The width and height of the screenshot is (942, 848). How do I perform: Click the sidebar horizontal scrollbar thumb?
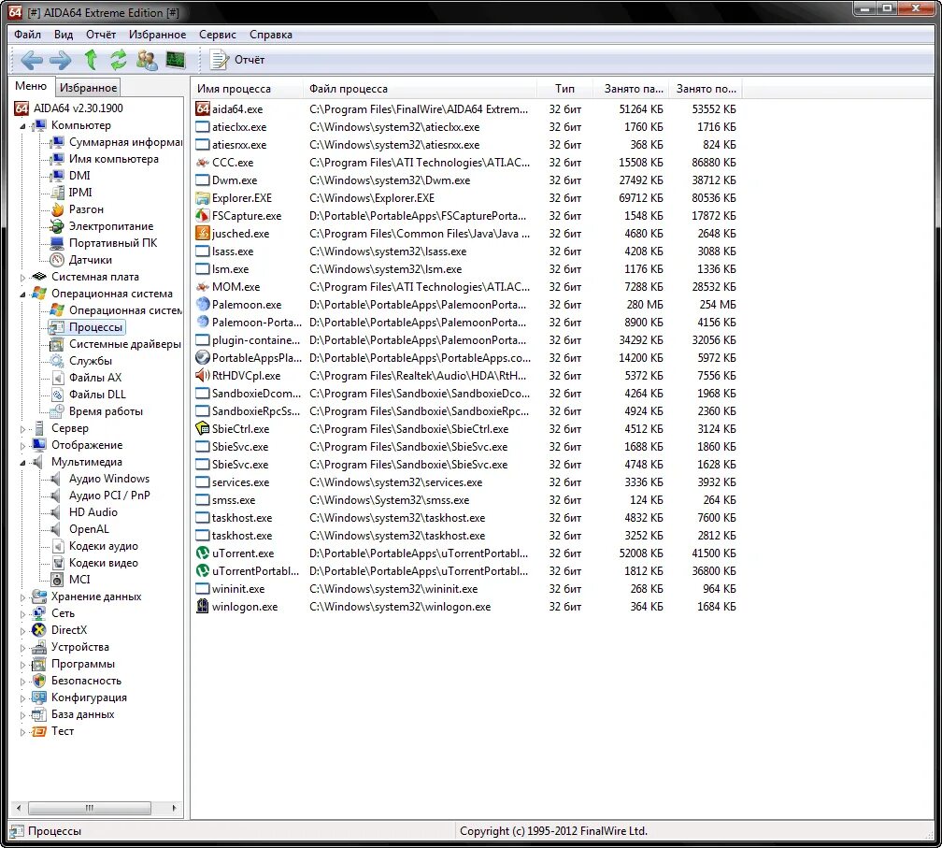point(89,808)
